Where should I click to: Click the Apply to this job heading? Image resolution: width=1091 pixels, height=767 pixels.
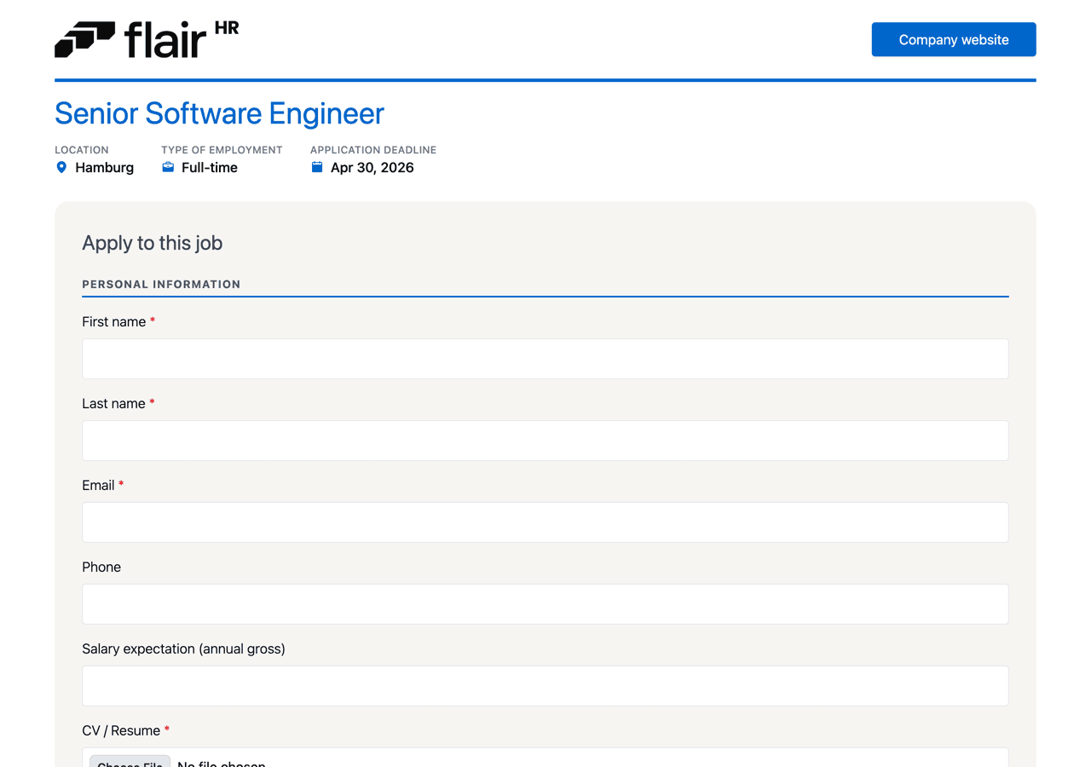(x=153, y=243)
